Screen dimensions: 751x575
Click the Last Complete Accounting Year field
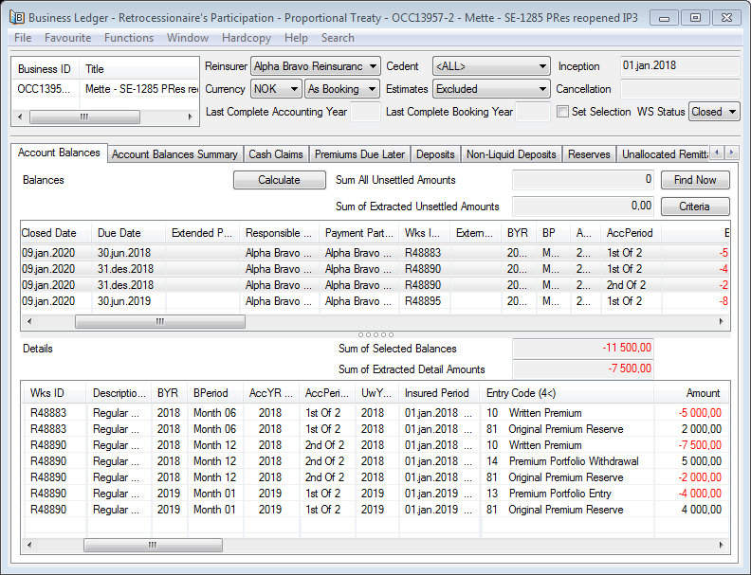(365, 112)
